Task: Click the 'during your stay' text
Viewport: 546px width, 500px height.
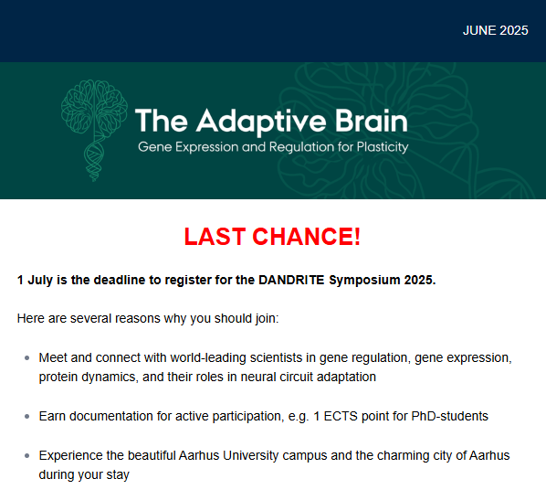Action: [x=84, y=475]
